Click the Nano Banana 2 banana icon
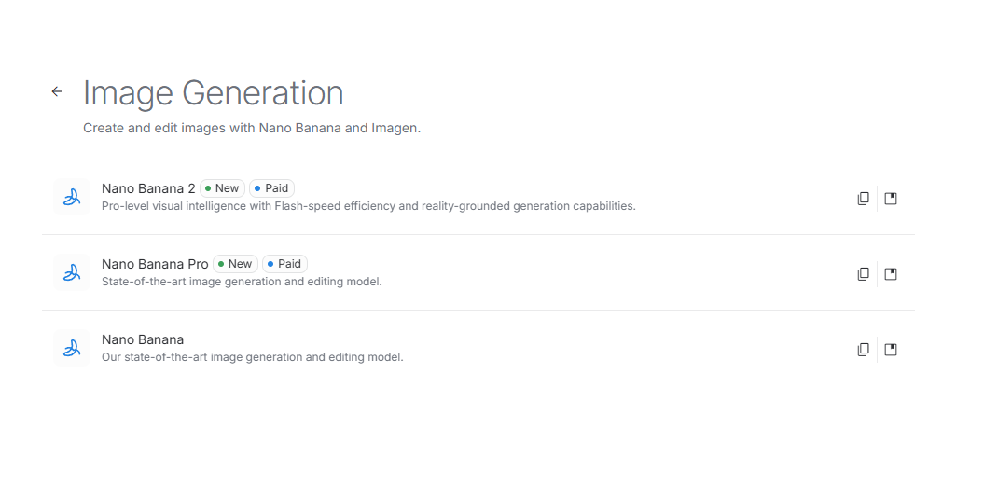Screen dimensions: 984x498 [x=72, y=197]
